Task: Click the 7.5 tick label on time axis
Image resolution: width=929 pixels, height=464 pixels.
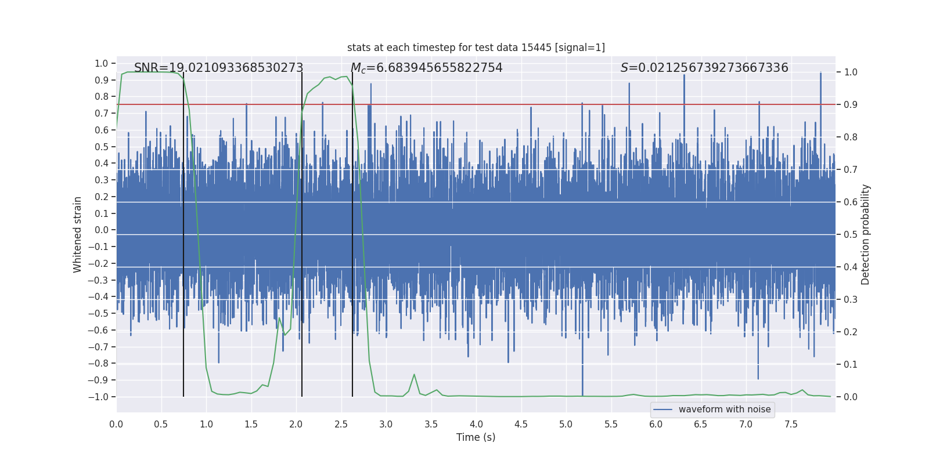Action: pos(791,425)
